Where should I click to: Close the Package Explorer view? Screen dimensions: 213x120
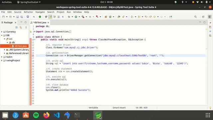point(16,22)
